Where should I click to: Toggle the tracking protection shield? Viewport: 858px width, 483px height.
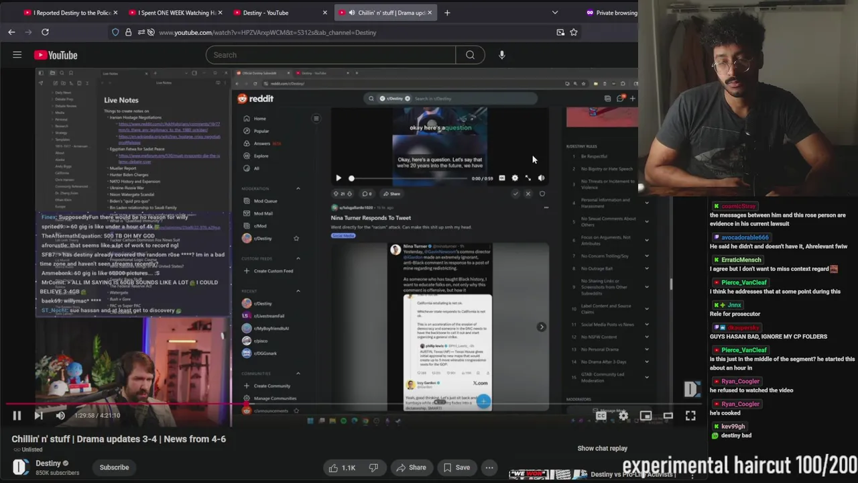pyautogui.click(x=115, y=32)
